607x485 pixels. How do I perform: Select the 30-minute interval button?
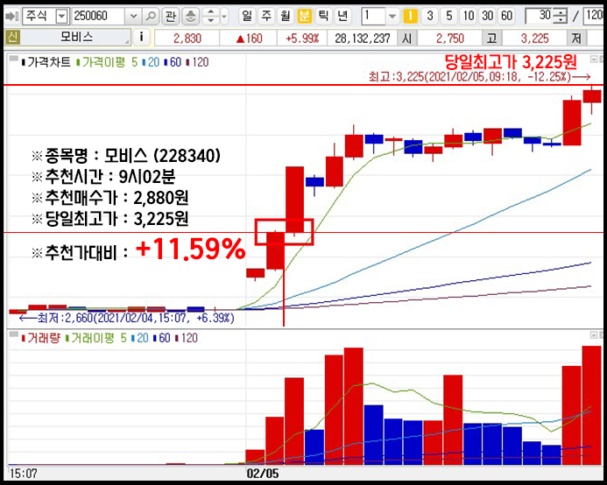[487, 17]
